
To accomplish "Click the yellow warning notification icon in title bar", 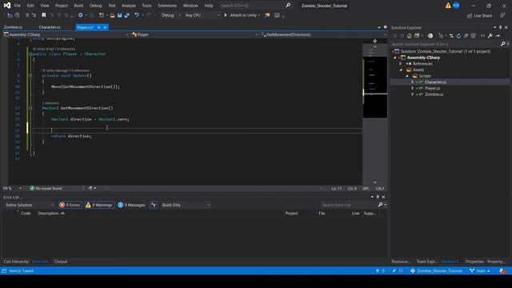I will click(448, 6).
